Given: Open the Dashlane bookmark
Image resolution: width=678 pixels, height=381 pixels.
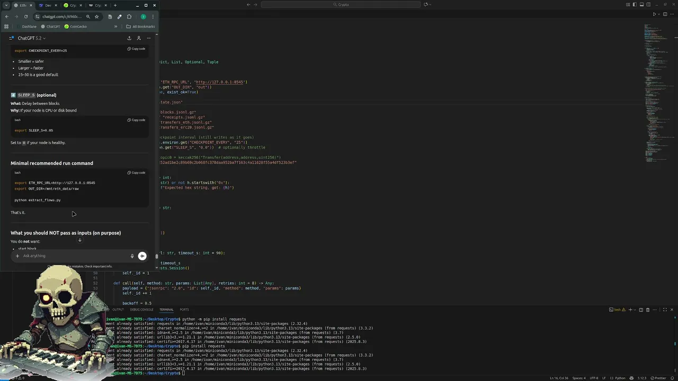Looking at the screenshot, I should pos(26,26).
